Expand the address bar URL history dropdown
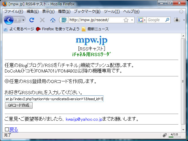Image resolution: width=188 pixels, height=141 pixels. (132, 20)
